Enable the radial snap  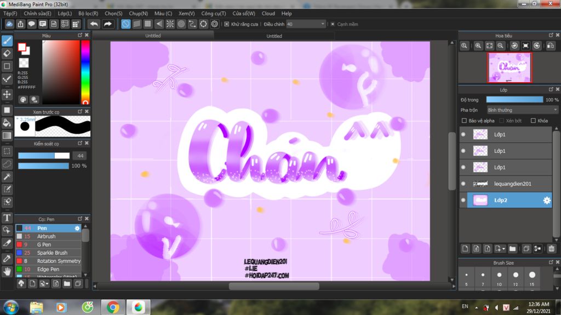tap(170, 24)
